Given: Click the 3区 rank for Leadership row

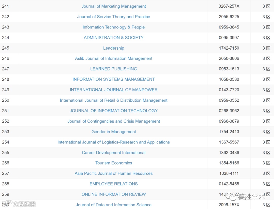Looking at the screenshot, I should [x=266, y=48].
